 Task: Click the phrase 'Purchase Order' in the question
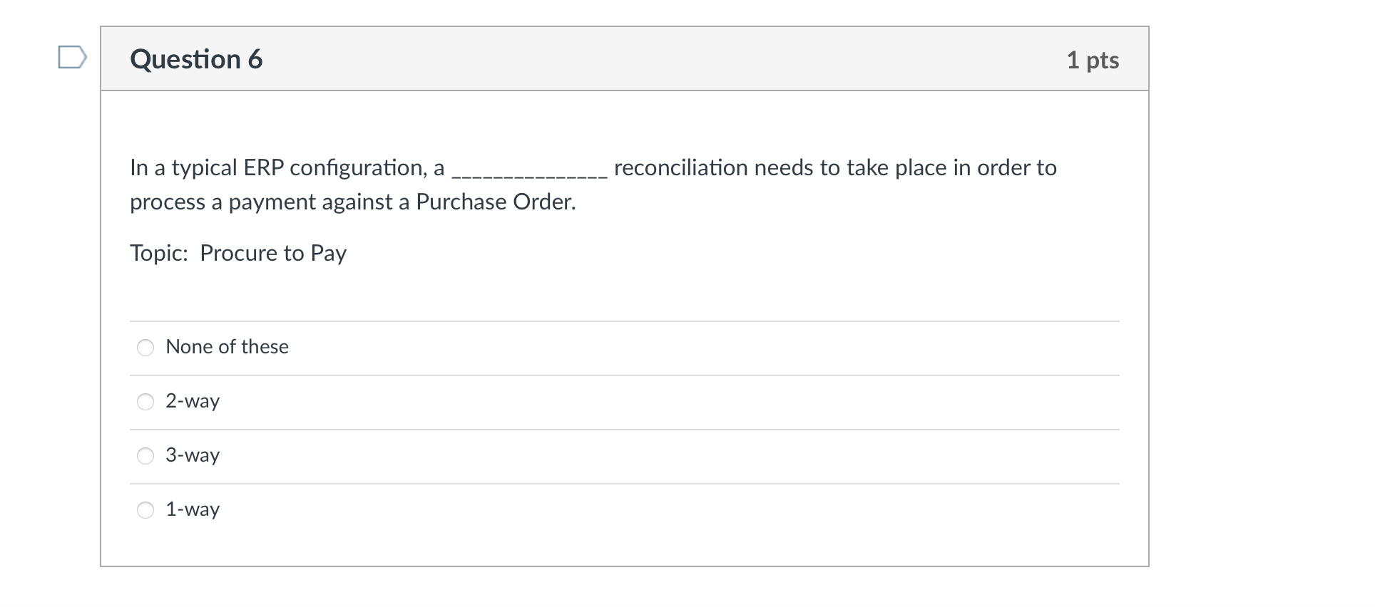[x=497, y=202]
